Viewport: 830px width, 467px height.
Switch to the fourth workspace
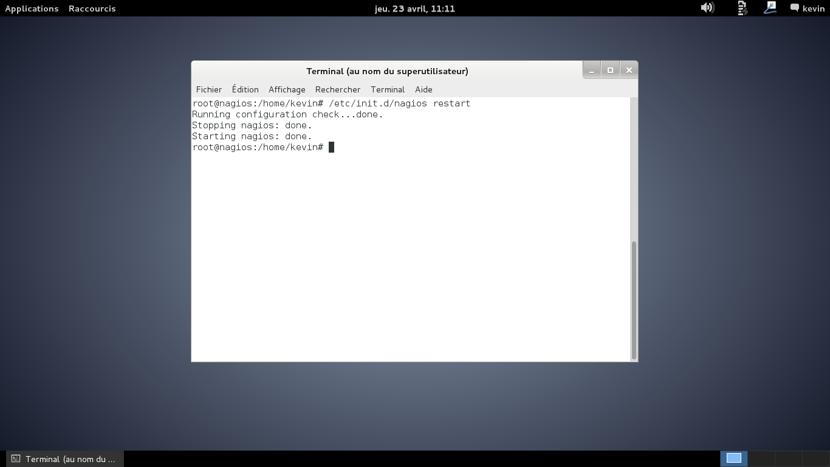tap(815, 458)
